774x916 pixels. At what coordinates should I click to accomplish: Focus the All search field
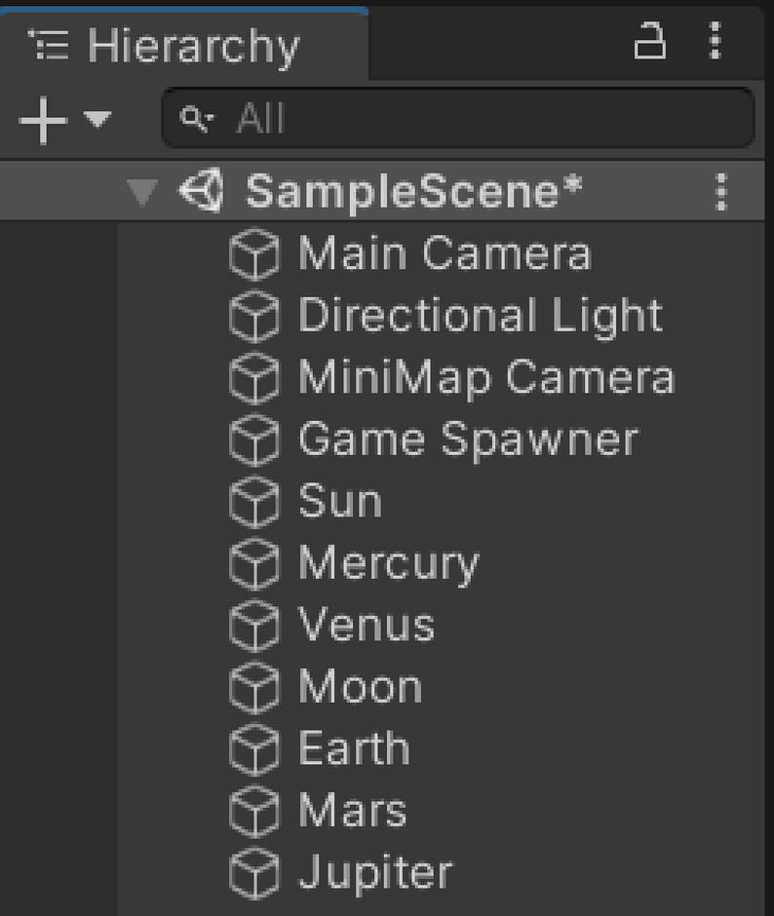487,120
